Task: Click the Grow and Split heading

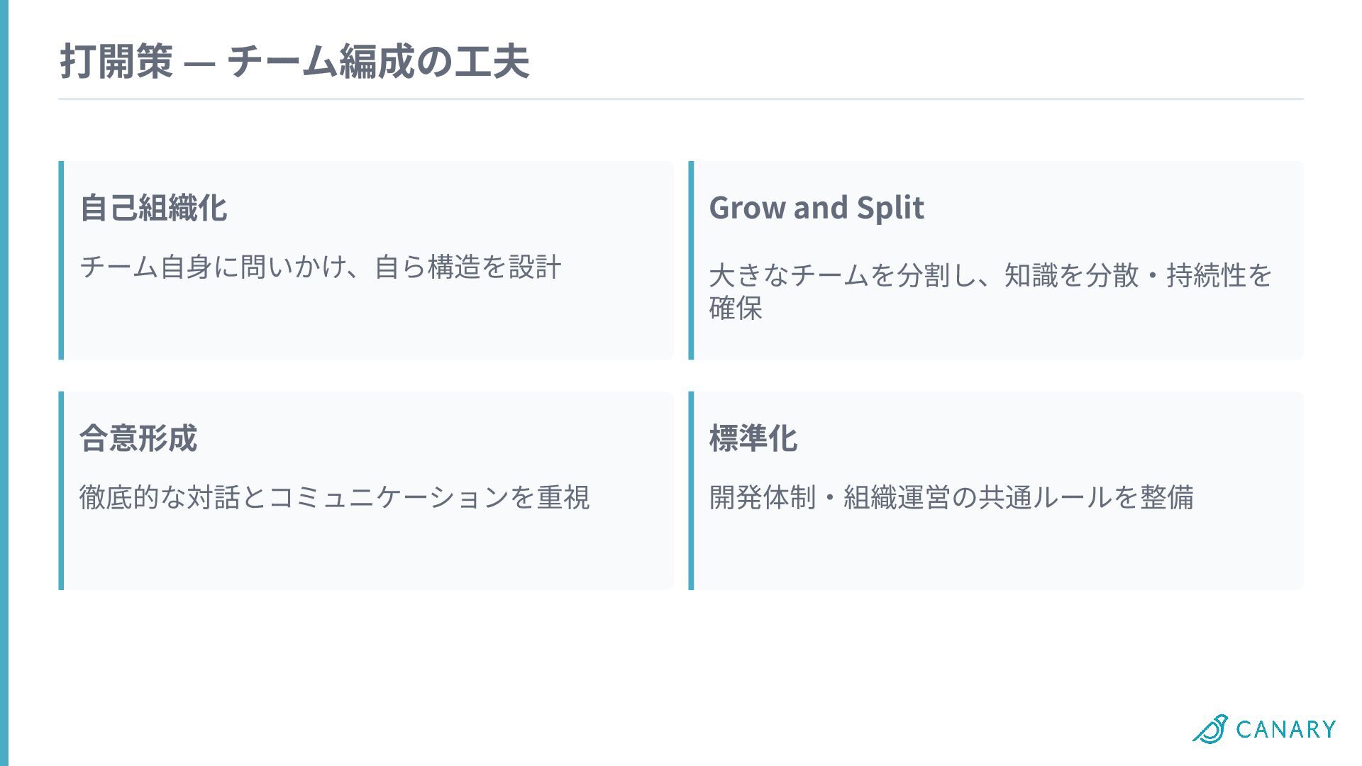Action: (816, 208)
